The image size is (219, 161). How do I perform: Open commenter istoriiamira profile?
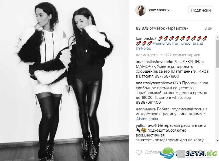pos(146,109)
